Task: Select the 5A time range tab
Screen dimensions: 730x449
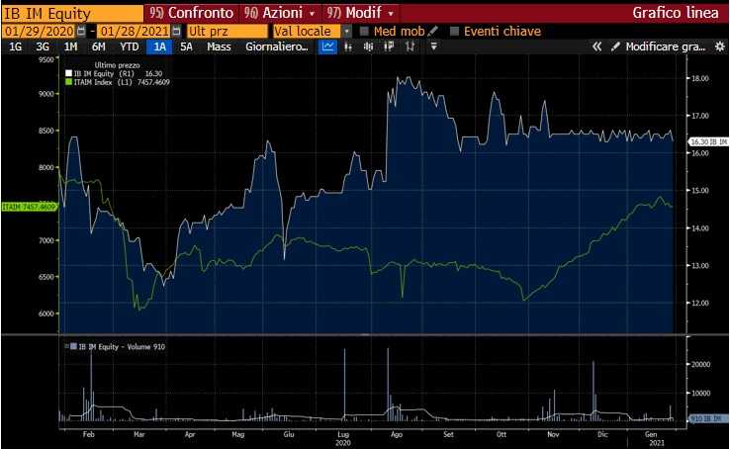Action: click(x=186, y=46)
